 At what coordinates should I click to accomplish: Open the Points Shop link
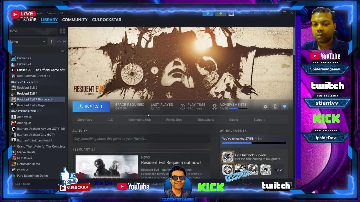pyautogui.click(x=174, y=120)
